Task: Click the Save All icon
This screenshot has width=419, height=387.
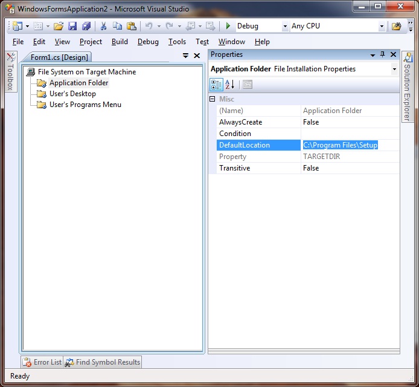Action: click(x=86, y=26)
